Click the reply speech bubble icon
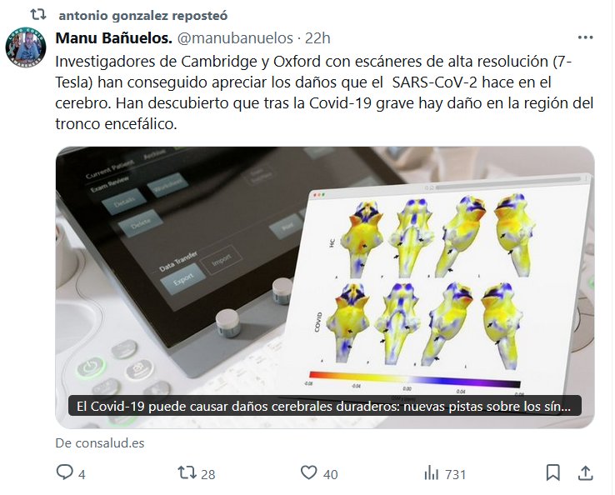Screen dimensions: 615x495 [x=65, y=472]
